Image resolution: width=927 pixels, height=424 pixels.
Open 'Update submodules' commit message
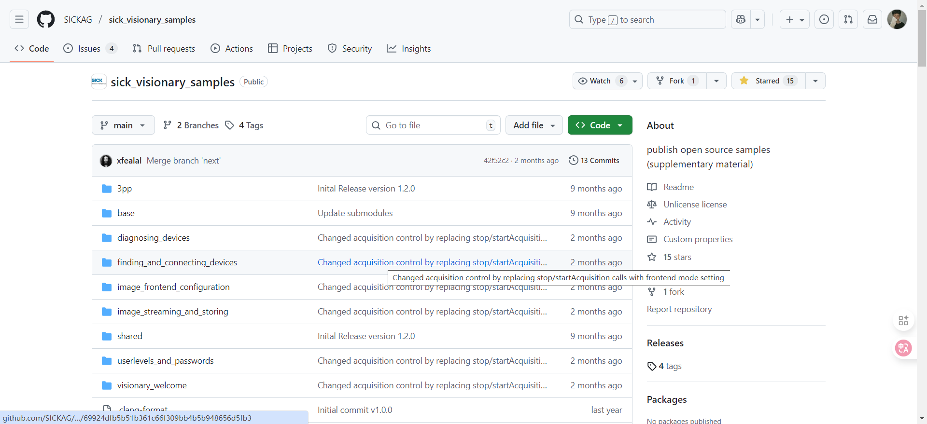[x=355, y=213]
